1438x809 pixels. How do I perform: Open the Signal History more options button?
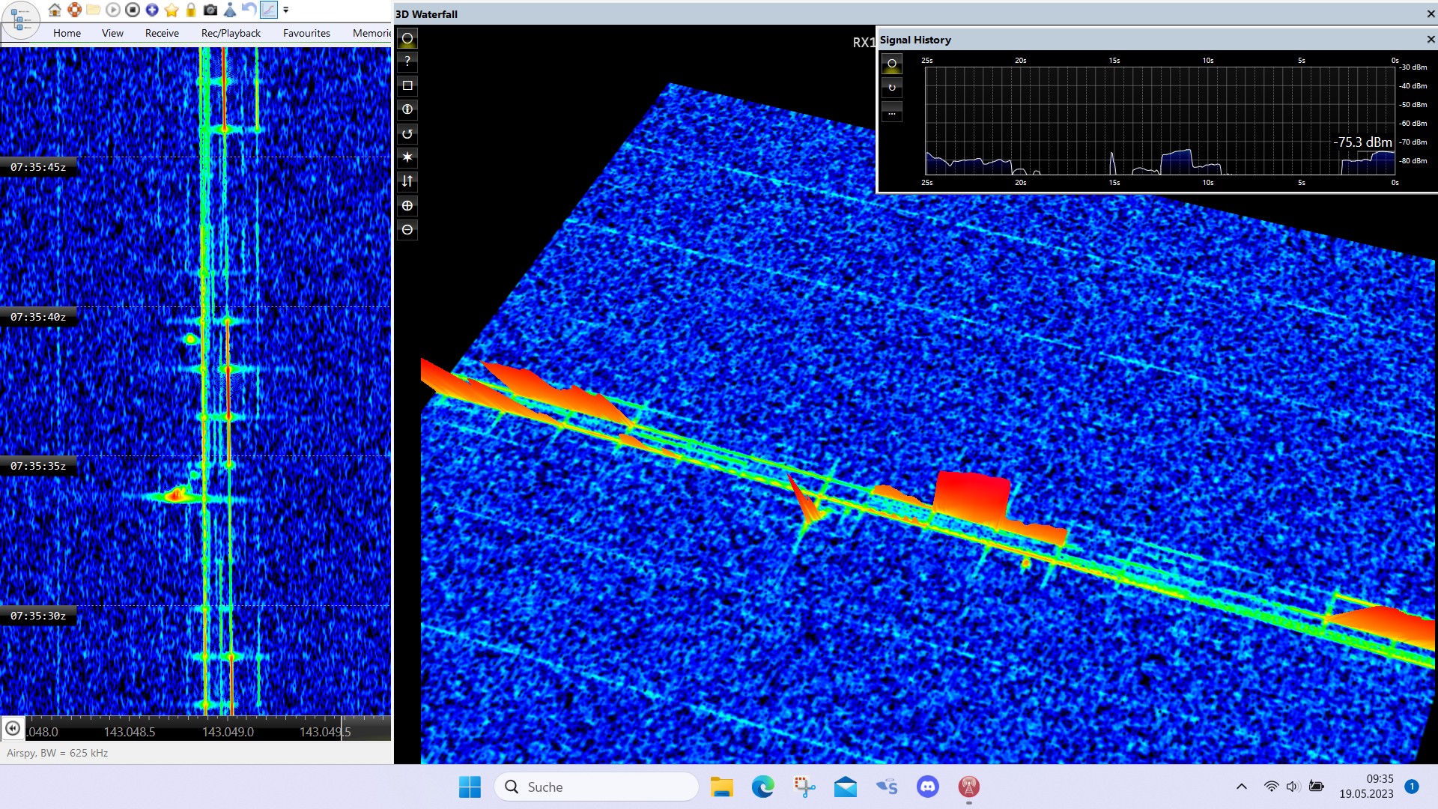point(892,112)
